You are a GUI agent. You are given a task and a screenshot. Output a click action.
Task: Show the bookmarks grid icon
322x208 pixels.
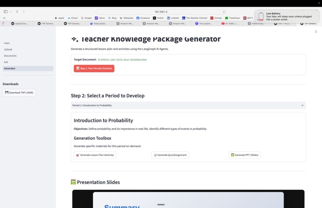(4, 18)
